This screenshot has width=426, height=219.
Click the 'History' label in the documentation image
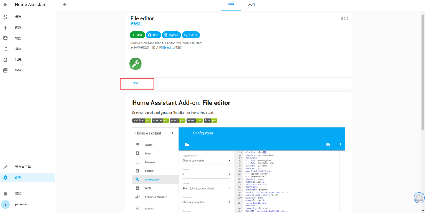(x=149, y=171)
